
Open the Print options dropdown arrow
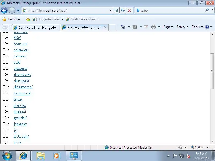pos(159,27)
